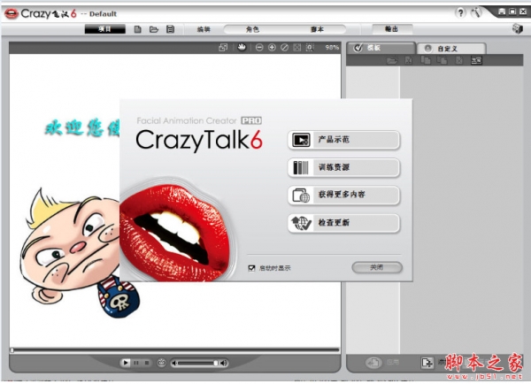Viewport: 531px width, 384px height.
Task: Click the add-file icon in bottom right panel
Action: coord(427,363)
